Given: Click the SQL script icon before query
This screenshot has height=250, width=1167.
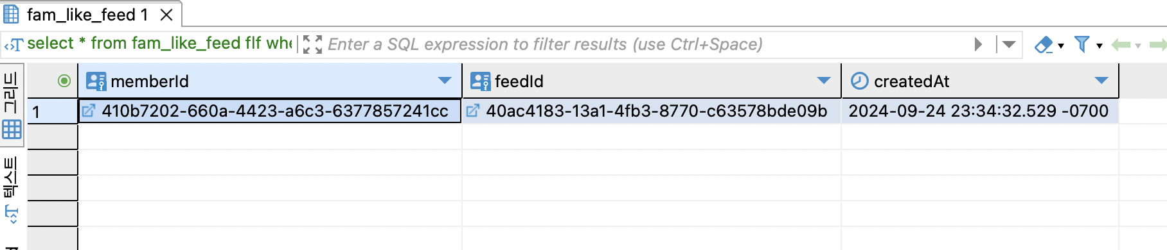Looking at the screenshot, I should click(x=13, y=45).
